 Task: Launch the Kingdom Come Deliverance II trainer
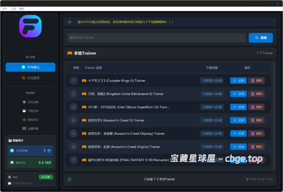point(238,94)
